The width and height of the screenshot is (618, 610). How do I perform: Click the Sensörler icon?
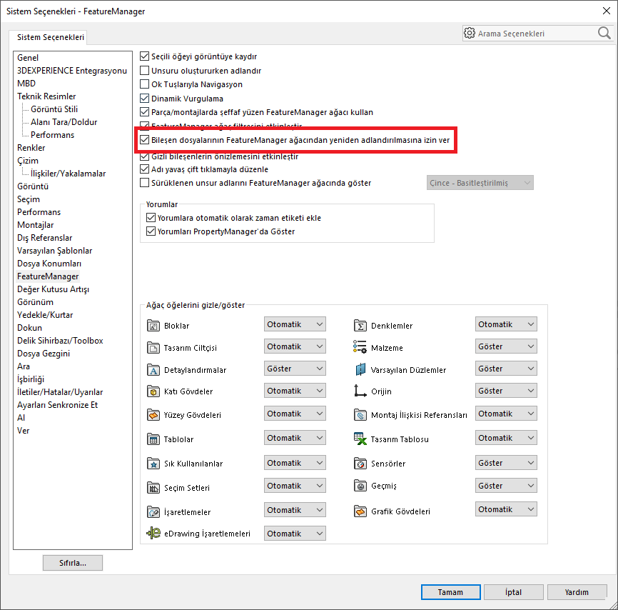pyautogui.click(x=360, y=464)
